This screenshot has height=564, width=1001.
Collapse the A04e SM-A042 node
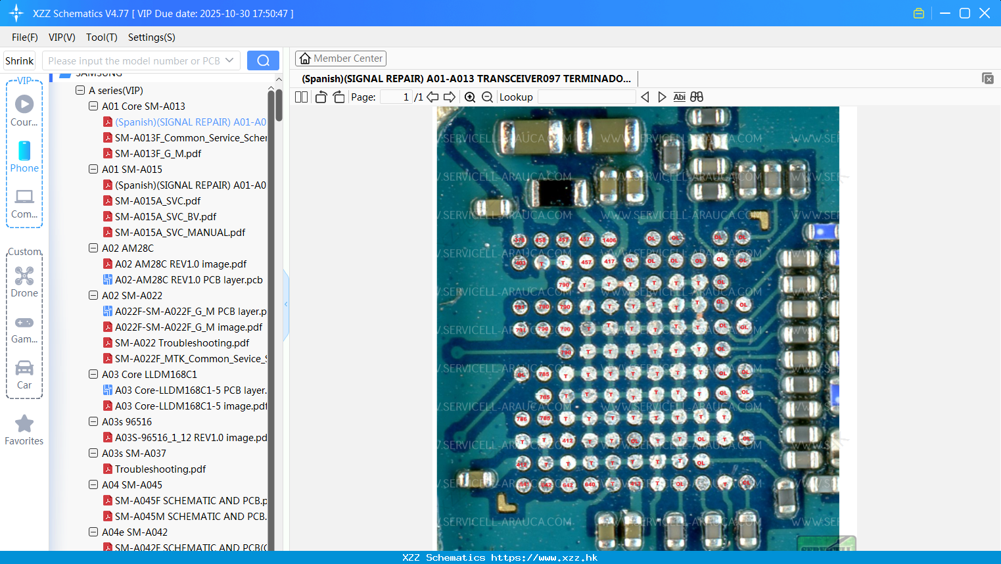(93, 532)
